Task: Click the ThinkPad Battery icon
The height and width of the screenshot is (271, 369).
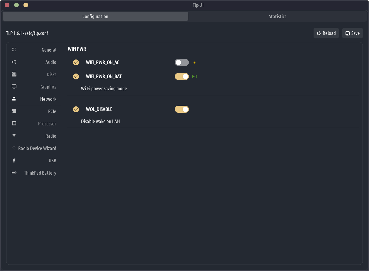Action: click(x=14, y=173)
